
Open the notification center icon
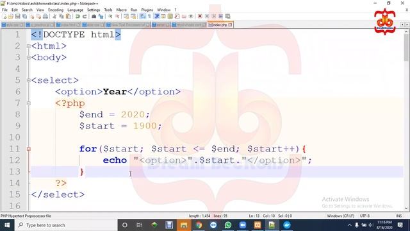400,225
